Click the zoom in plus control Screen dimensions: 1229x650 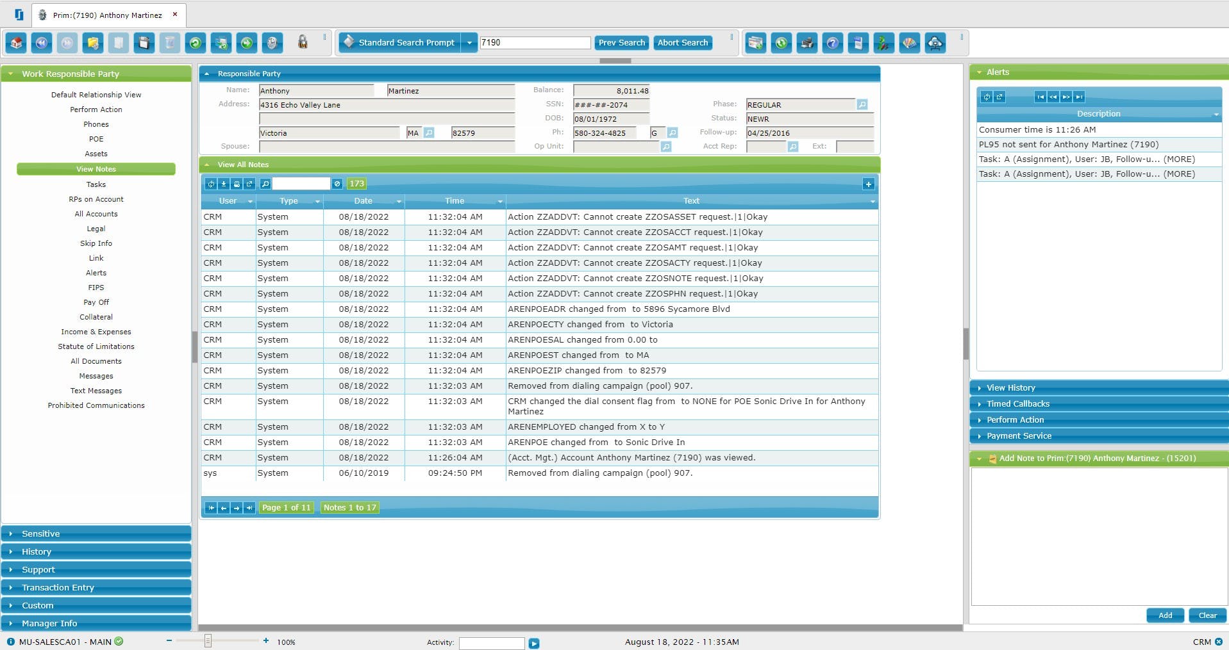[x=266, y=640]
